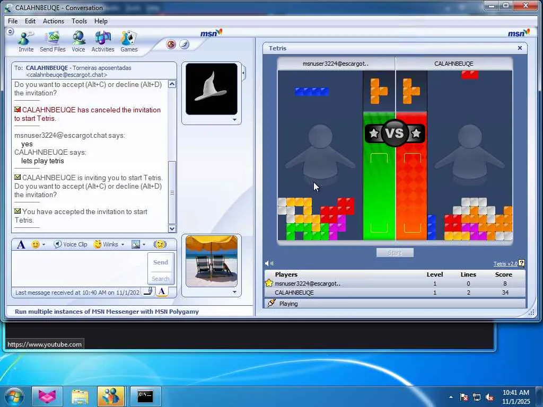Click the Send button

click(x=161, y=262)
